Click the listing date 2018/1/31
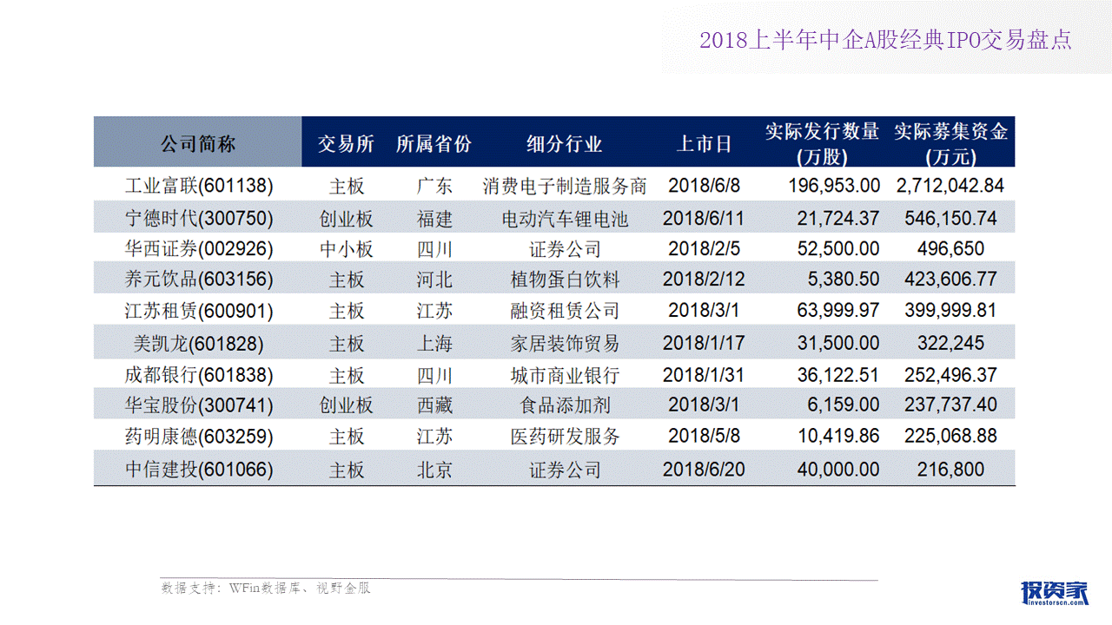Viewport: 1112px width, 625px height. coord(704,375)
